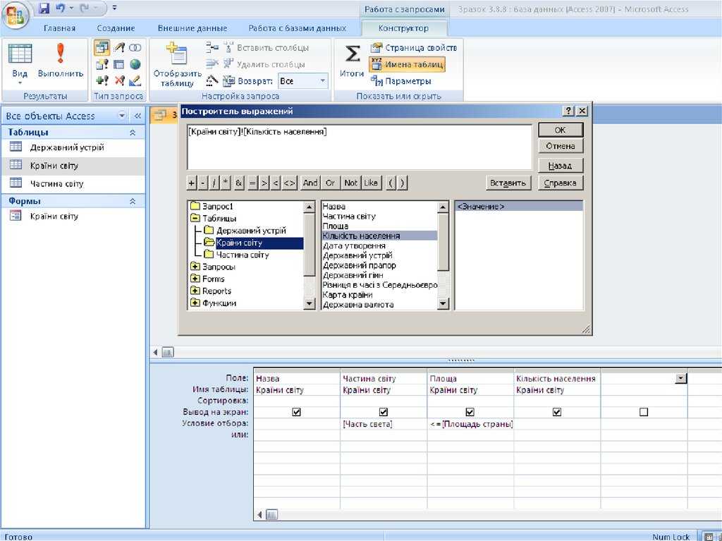
Task: Click the insert rows icon
Action: coord(212,47)
